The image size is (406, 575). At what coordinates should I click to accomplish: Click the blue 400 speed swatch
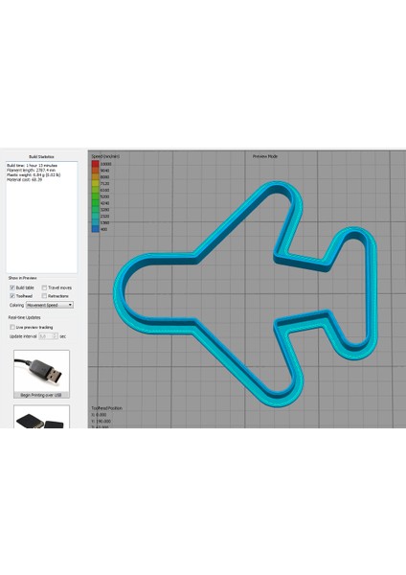pyautogui.click(x=95, y=229)
